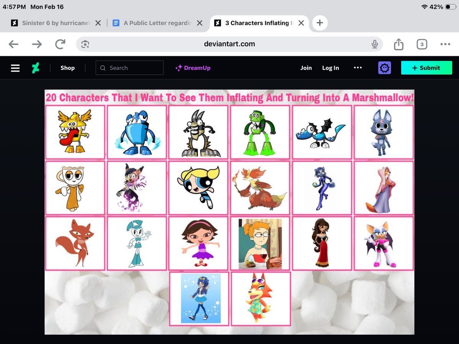Viewport: 459px width, 344px height.
Task: Click the Delphox fire fox thumbnail
Action: (260, 188)
